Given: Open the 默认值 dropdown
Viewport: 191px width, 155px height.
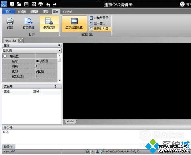Looking at the screenshot, I should coord(32,50).
